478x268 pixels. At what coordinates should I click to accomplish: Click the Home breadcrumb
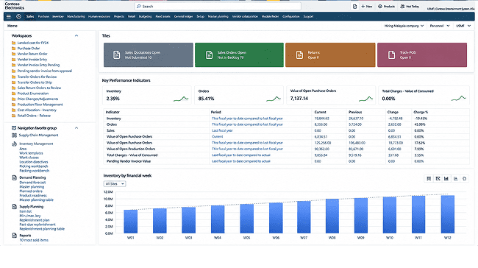[13, 26]
